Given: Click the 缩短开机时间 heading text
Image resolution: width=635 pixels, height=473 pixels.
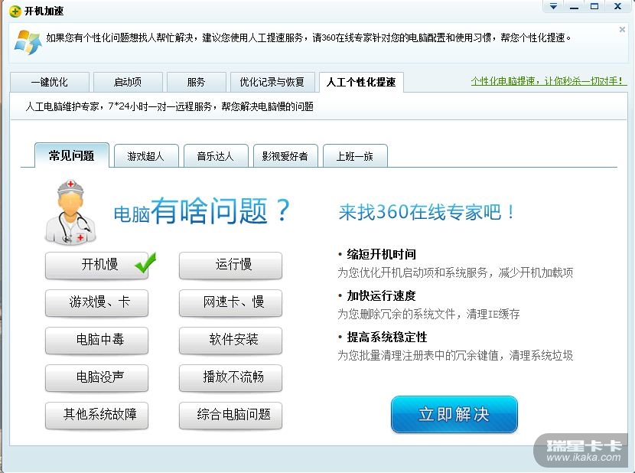Looking at the screenshot, I should (x=382, y=254).
